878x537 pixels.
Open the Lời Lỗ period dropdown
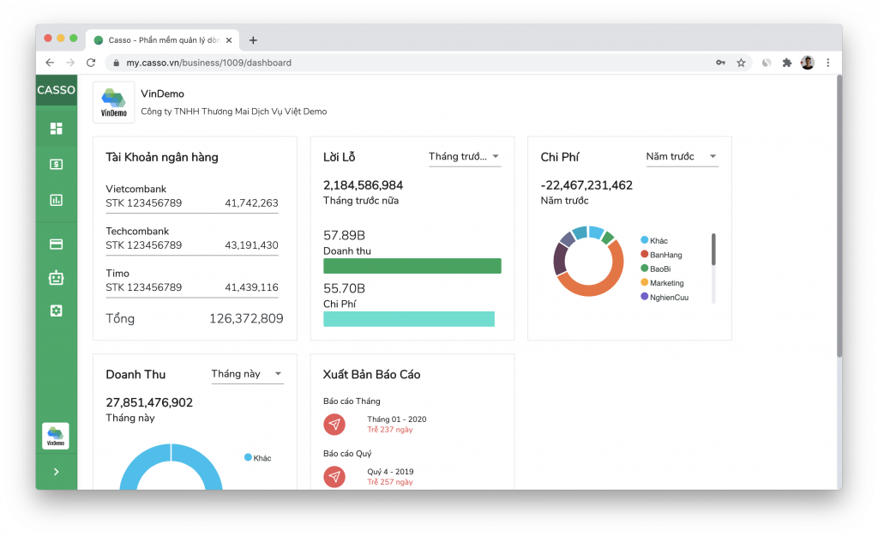tap(464, 157)
